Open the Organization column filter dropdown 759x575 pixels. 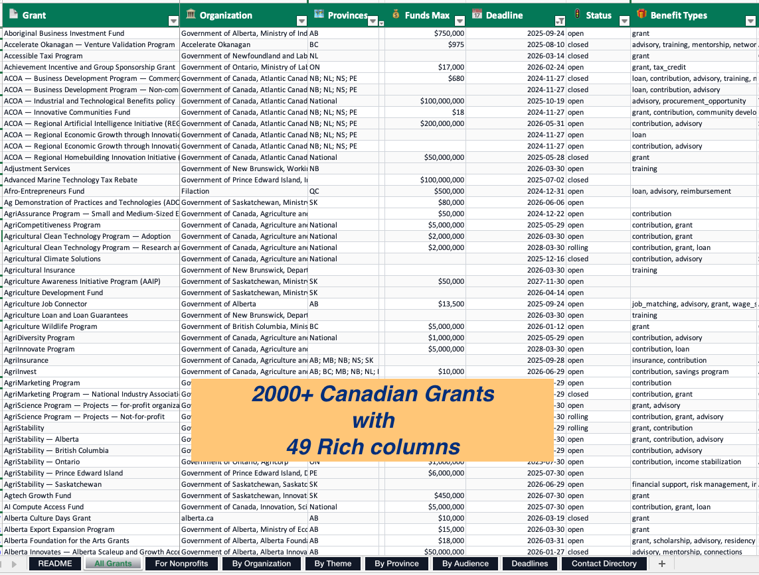point(301,21)
